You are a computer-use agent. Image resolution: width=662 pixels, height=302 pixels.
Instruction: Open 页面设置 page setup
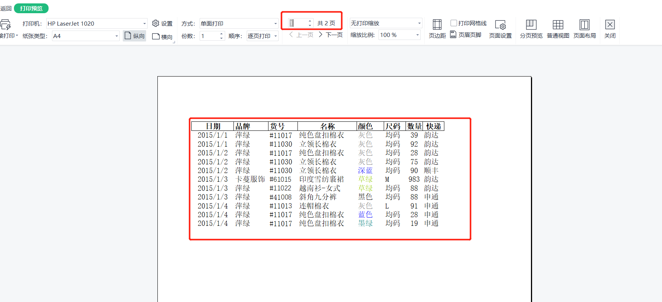500,29
